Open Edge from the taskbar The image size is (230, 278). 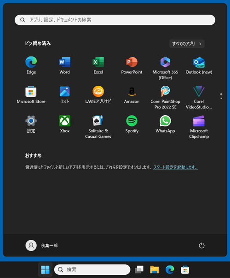170,270
